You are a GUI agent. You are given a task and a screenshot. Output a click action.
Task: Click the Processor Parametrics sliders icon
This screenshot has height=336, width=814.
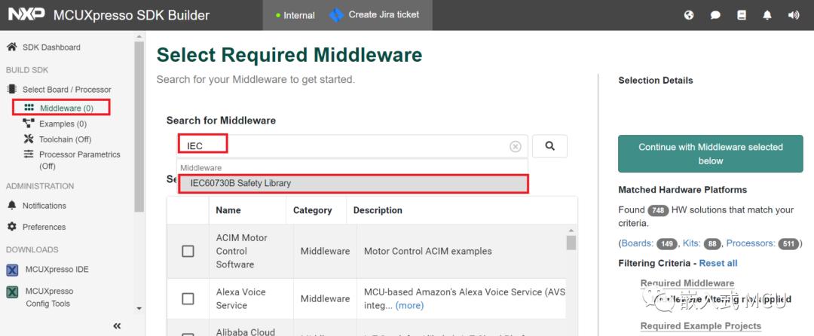[29, 154]
